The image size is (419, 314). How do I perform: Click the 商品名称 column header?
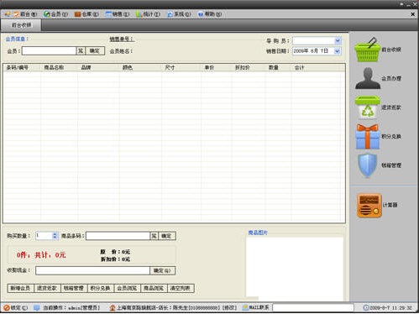pyautogui.click(x=59, y=67)
